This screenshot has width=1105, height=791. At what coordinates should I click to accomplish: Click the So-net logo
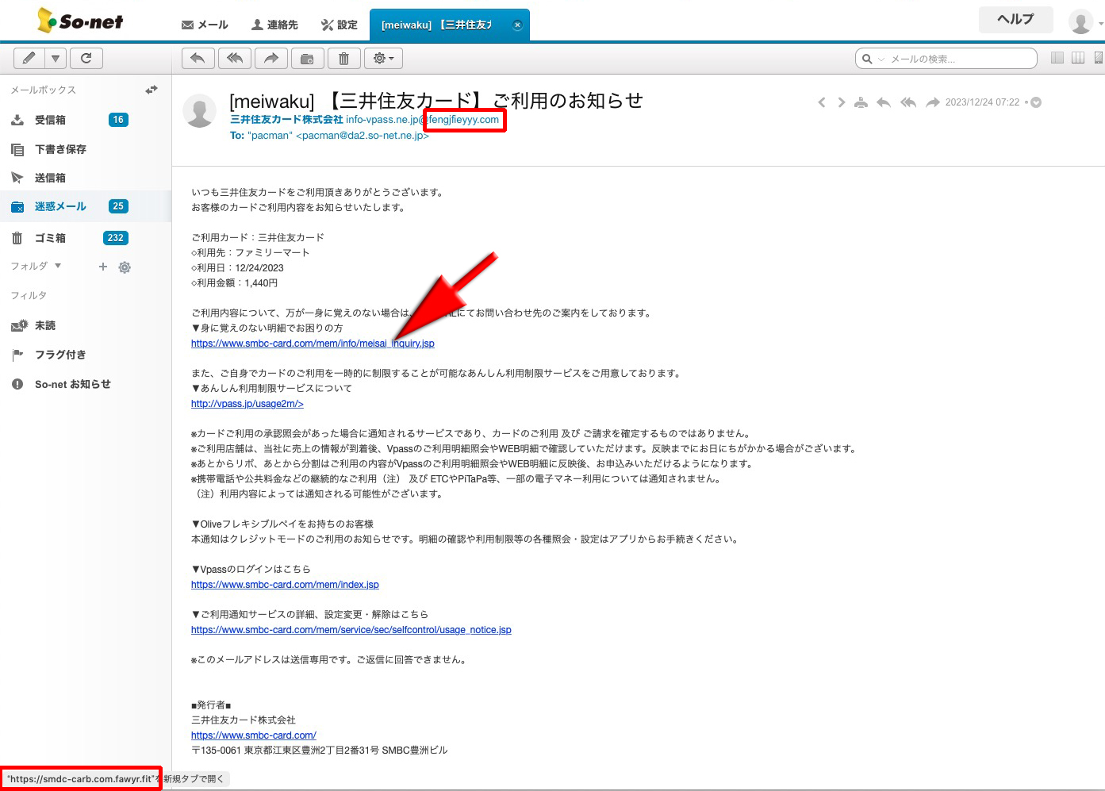click(80, 21)
